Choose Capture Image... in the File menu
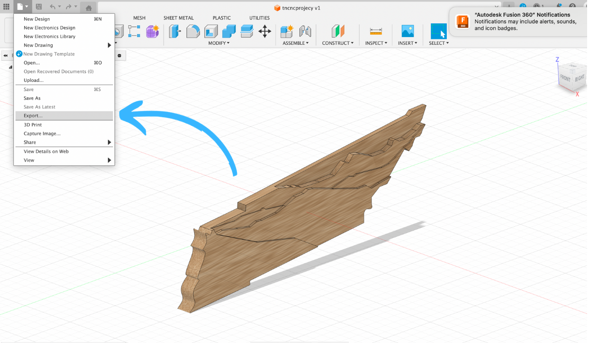This screenshot has height=343, width=609. (x=64, y=134)
